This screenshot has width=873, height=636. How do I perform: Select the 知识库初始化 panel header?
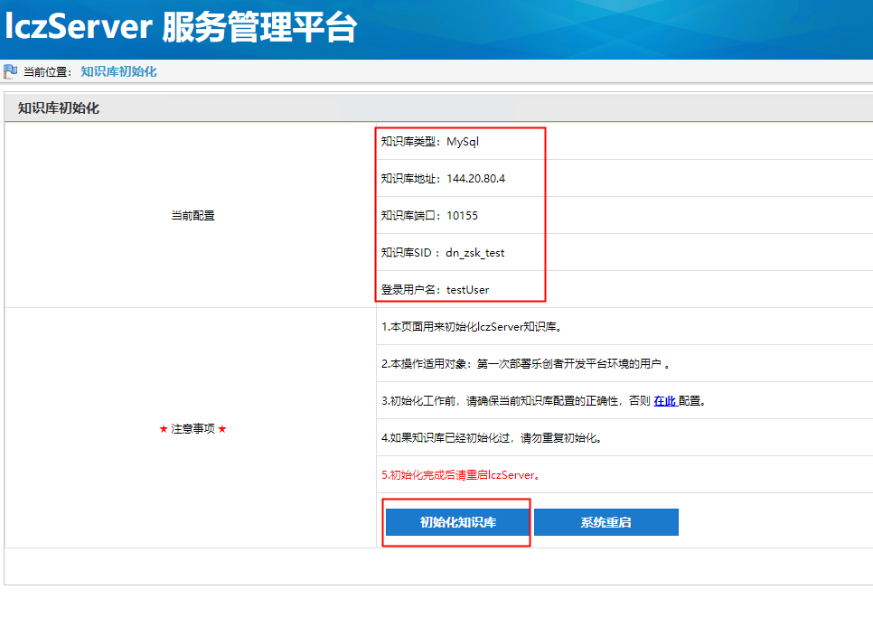click(59, 108)
